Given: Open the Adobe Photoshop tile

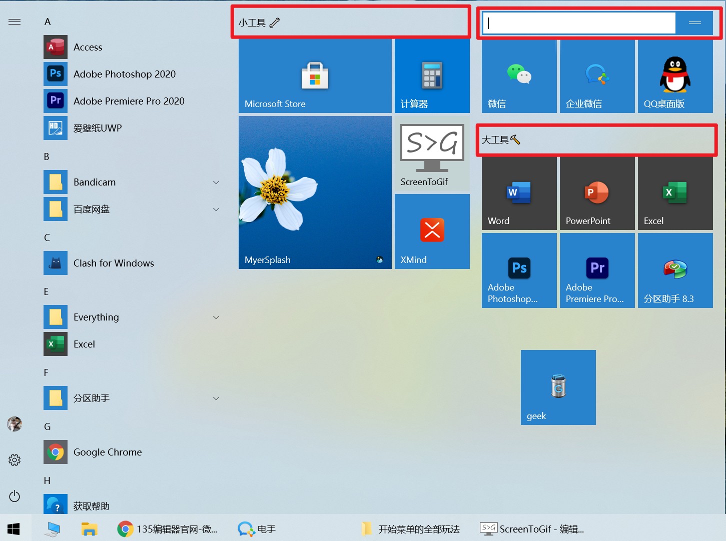Looking at the screenshot, I should coord(519,270).
